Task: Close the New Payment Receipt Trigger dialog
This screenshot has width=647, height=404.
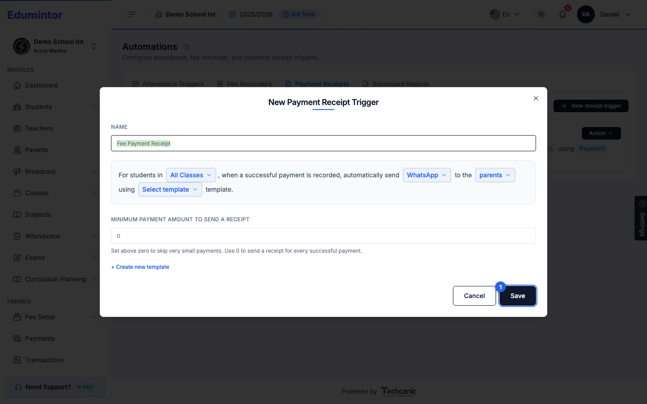Action: tap(536, 98)
